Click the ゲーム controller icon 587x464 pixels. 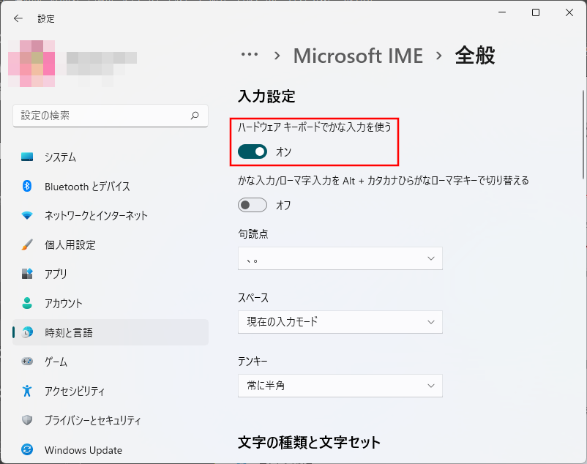(x=27, y=362)
